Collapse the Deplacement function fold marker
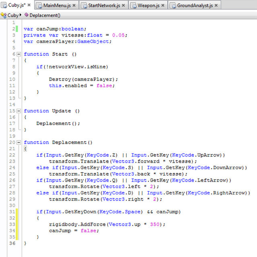 point(19,143)
